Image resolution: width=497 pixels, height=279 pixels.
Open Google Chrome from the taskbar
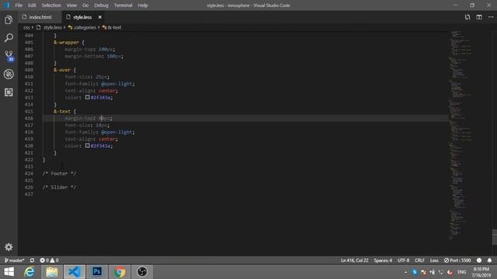[120, 272]
